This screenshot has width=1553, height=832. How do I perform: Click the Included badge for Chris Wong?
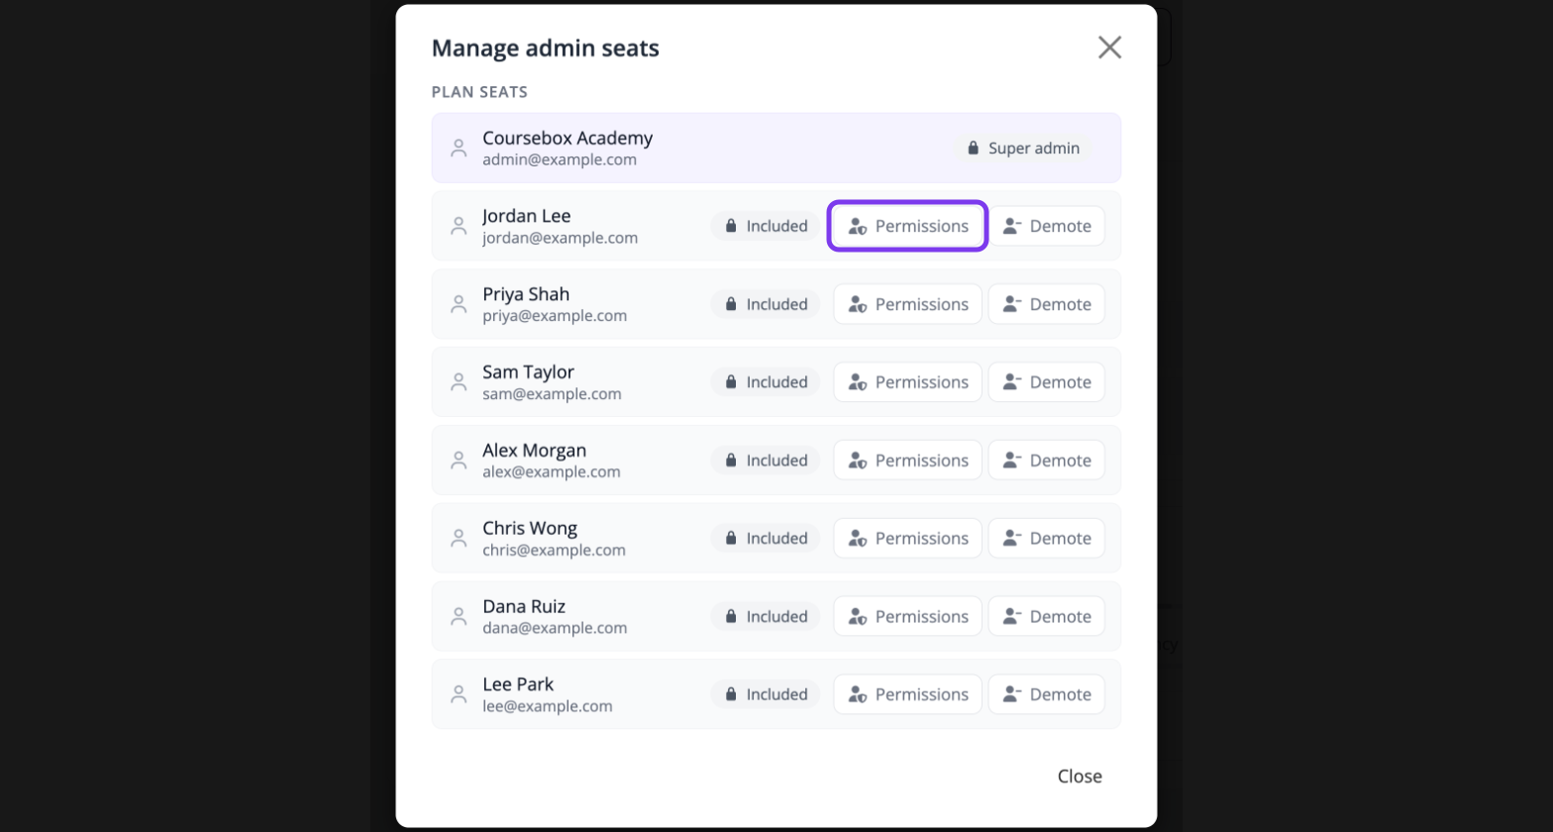[766, 538]
